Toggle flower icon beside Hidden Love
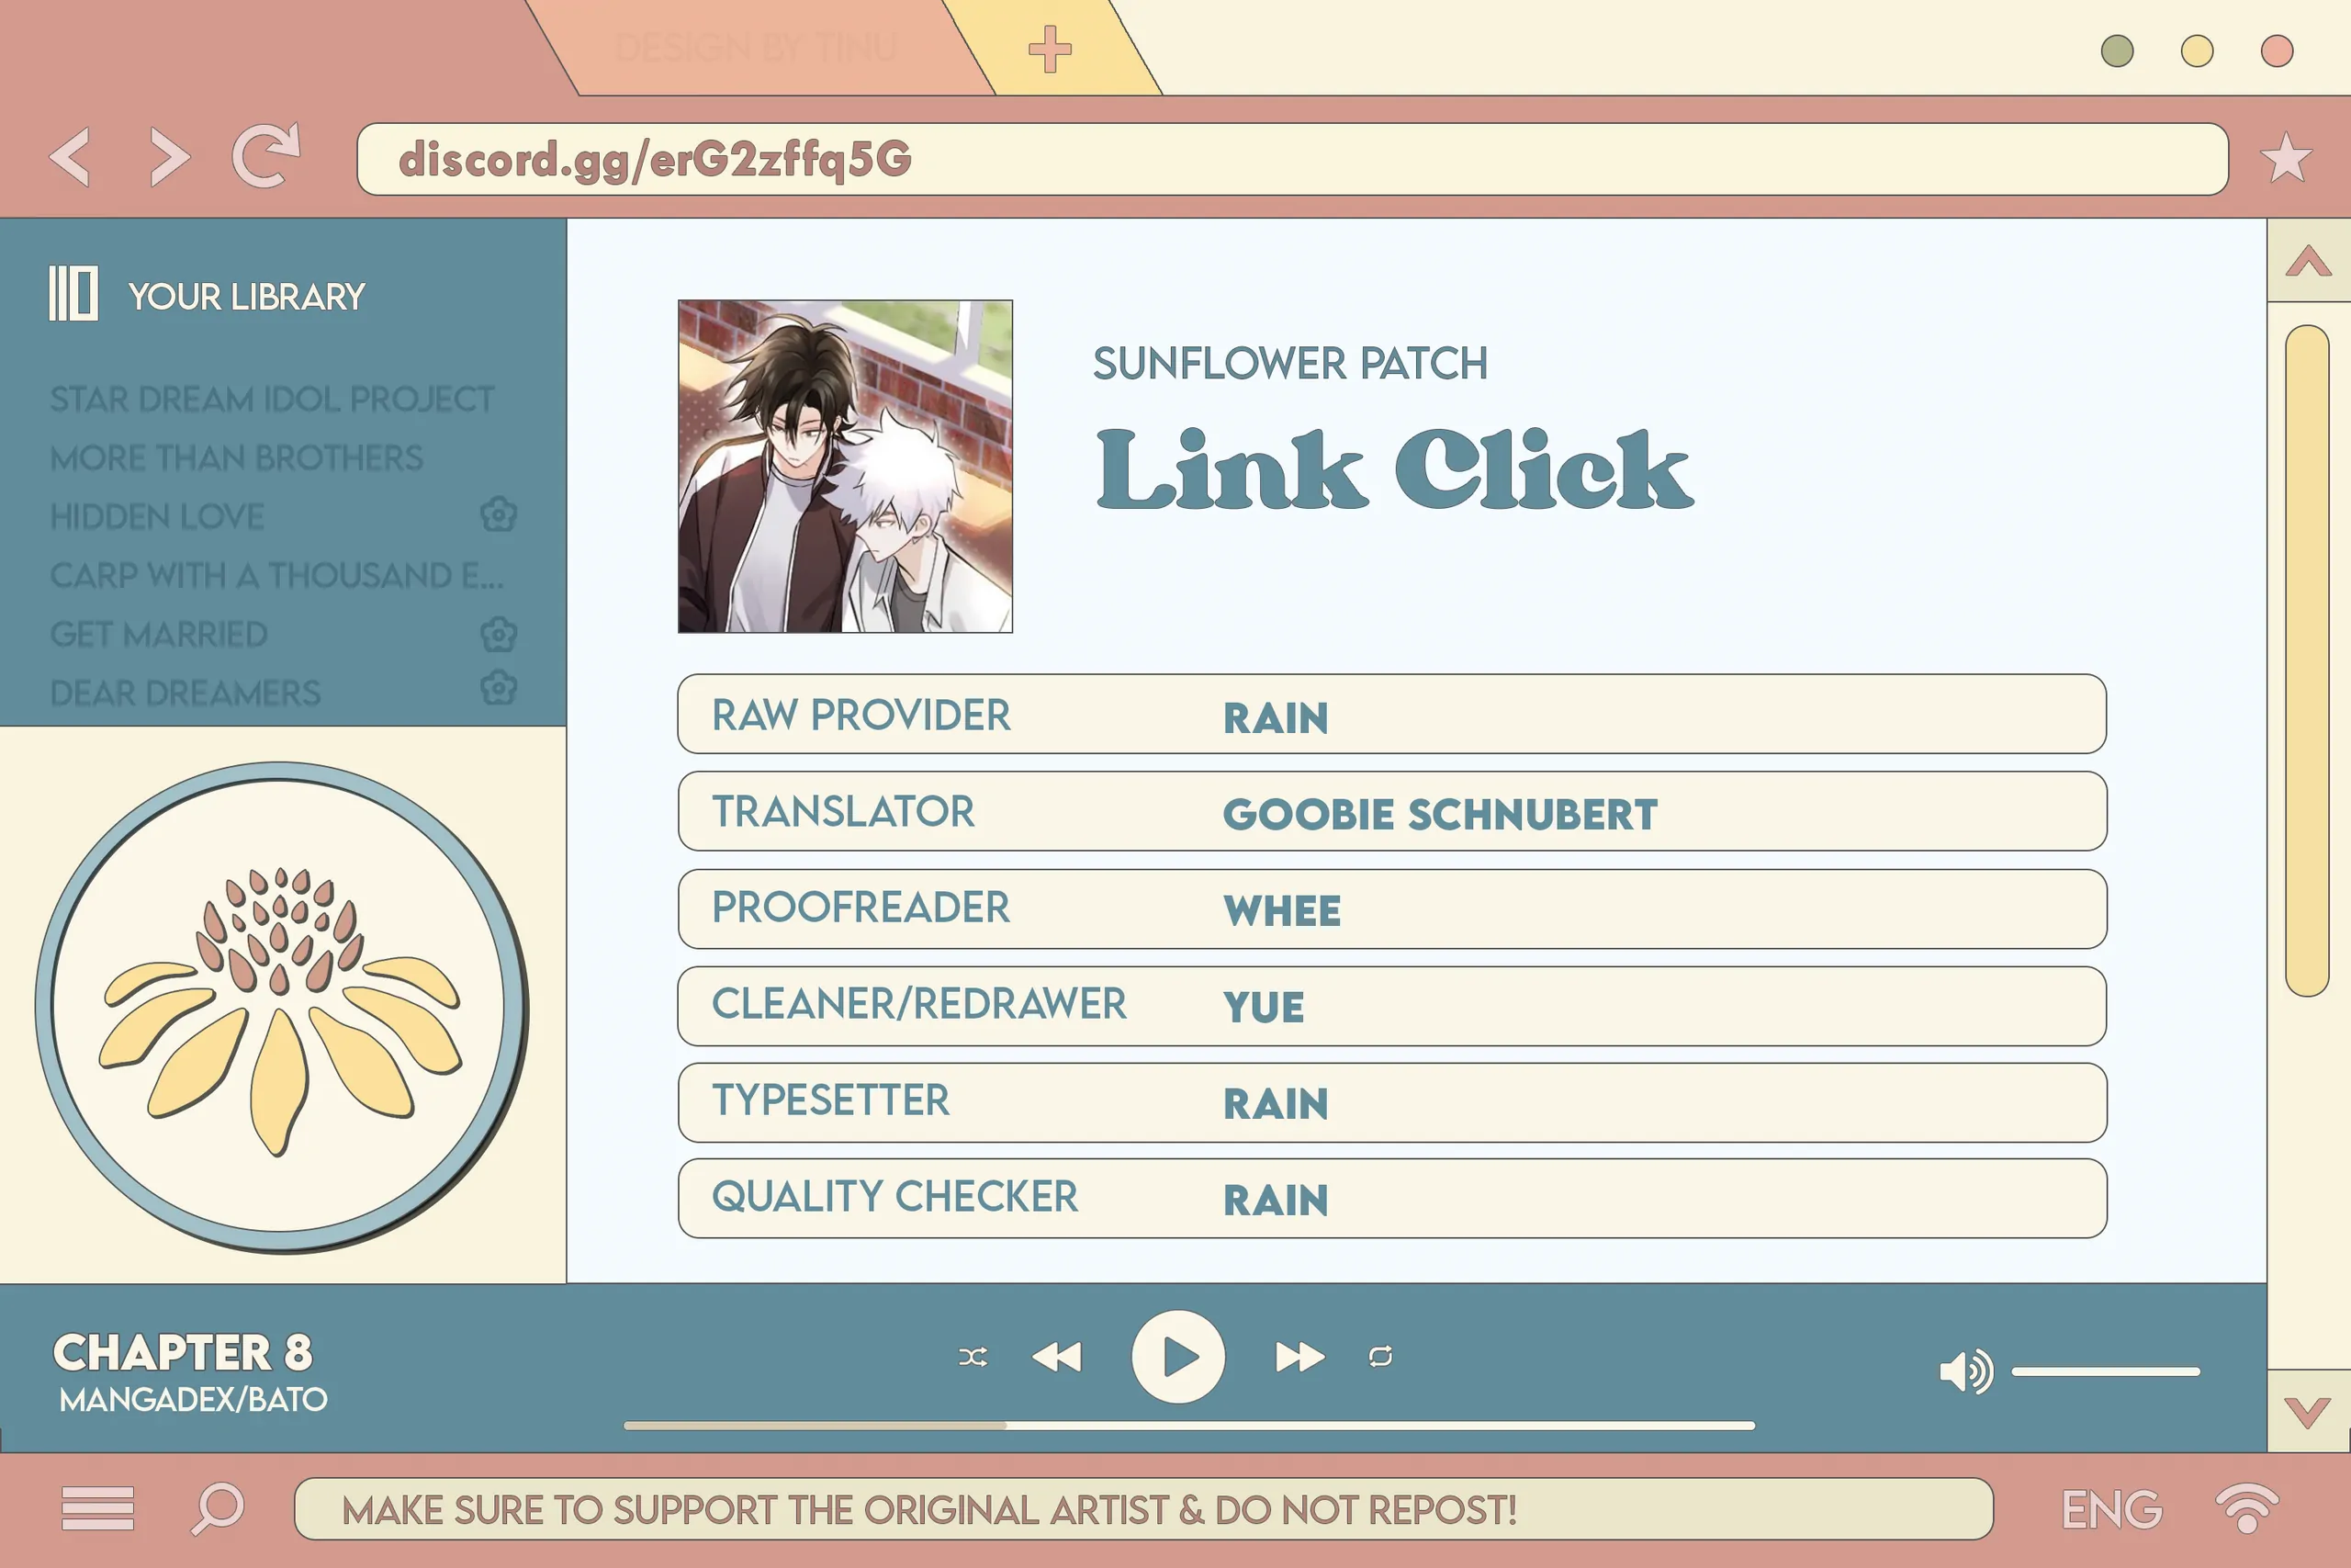2351x1568 pixels. pos(498,515)
